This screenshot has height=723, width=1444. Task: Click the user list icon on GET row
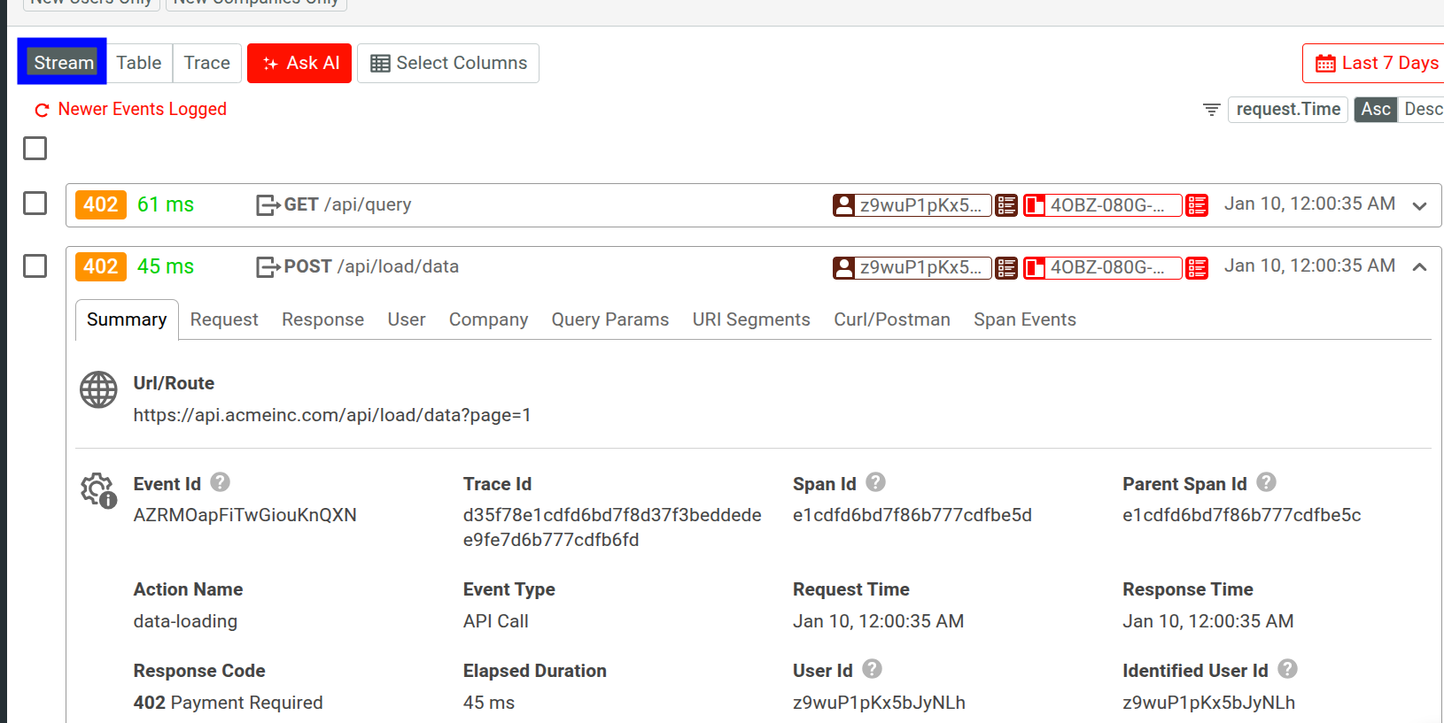pyautogui.click(x=1006, y=205)
